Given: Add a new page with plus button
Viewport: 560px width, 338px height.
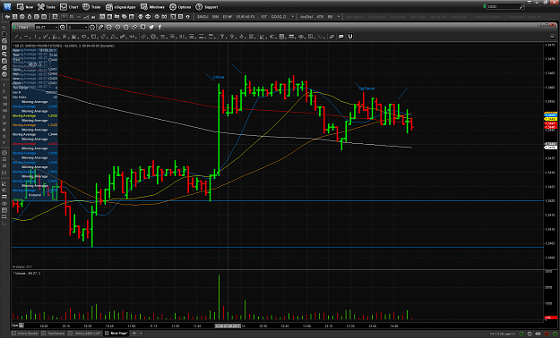Looking at the screenshot, I should pos(134,334).
